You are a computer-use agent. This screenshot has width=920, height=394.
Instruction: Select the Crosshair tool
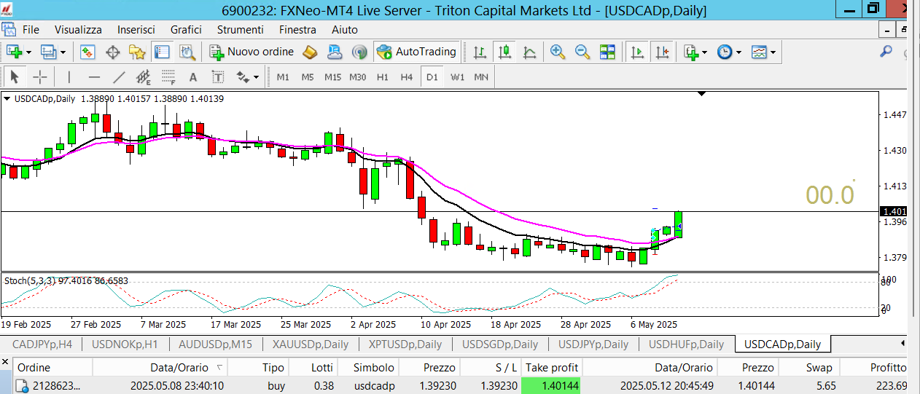click(40, 76)
